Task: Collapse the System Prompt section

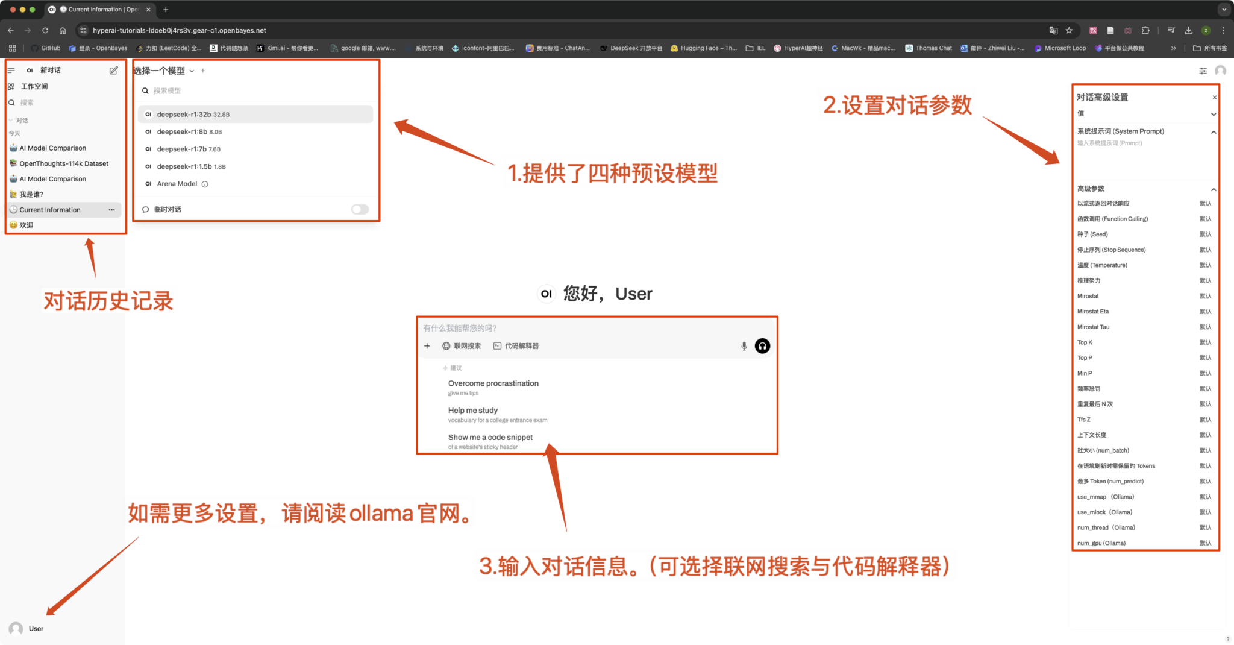Action: pyautogui.click(x=1214, y=132)
